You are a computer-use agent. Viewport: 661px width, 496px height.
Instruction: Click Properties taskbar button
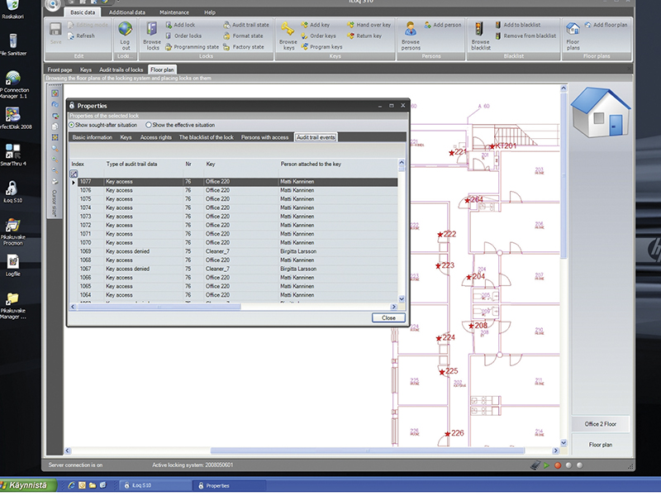coord(230,485)
